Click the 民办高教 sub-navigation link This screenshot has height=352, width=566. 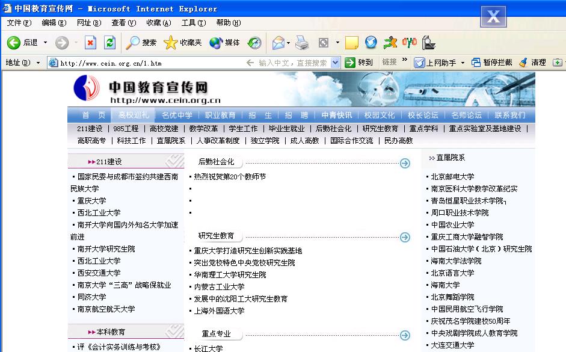pos(399,140)
